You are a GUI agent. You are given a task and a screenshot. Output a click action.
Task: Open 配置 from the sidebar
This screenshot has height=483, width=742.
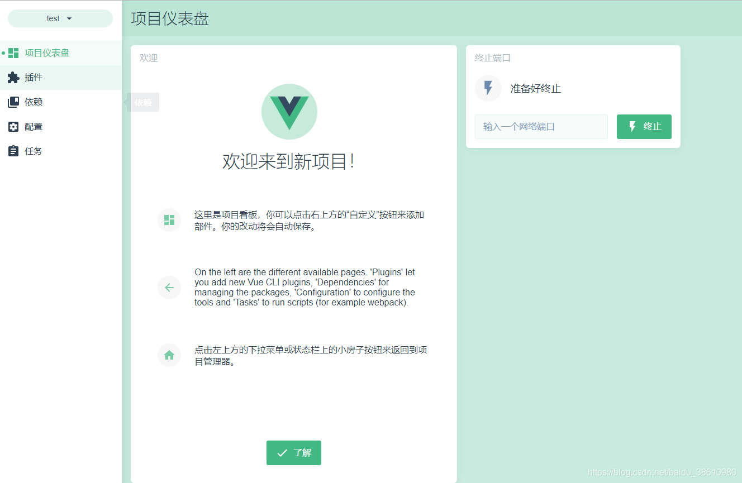coord(61,127)
